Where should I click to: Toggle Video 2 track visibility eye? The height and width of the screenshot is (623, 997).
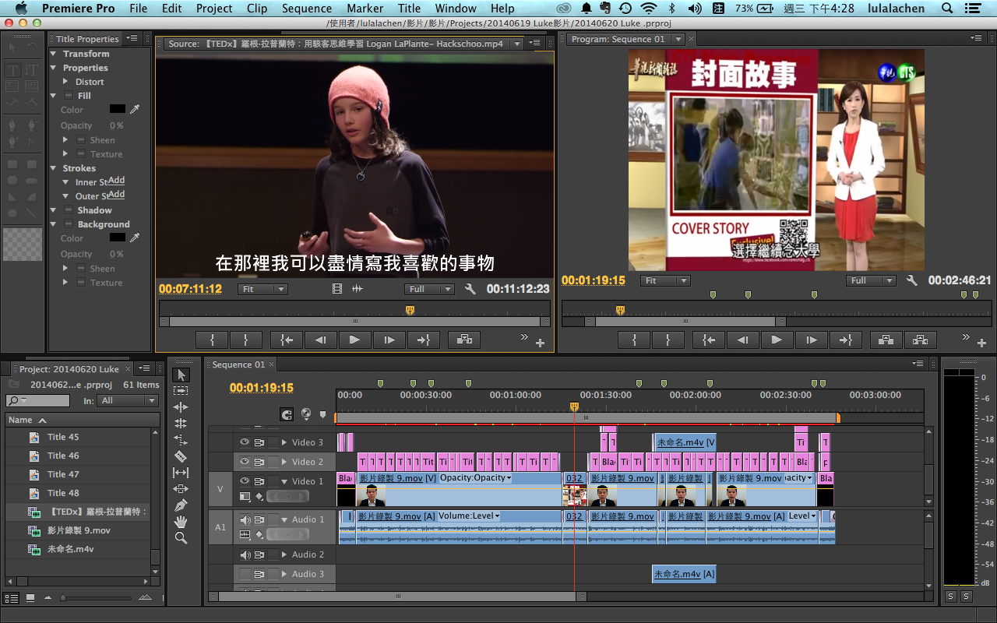245,461
